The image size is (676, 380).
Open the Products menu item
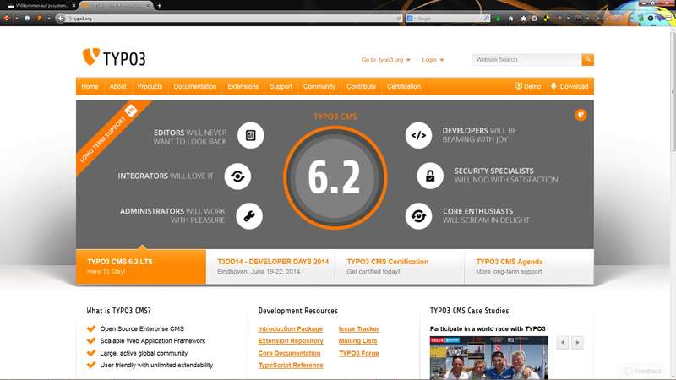tap(150, 87)
